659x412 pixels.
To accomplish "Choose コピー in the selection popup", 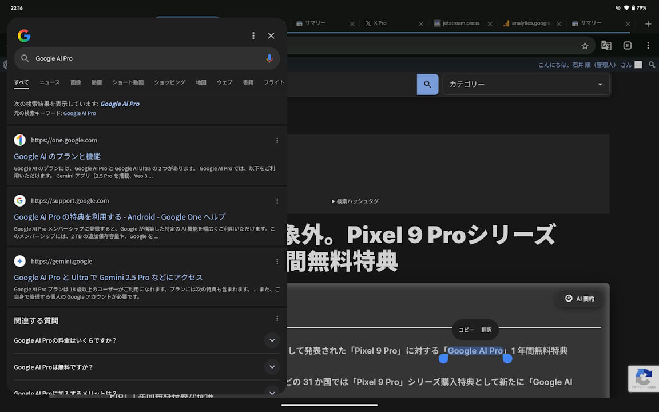I will [x=466, y=330].
